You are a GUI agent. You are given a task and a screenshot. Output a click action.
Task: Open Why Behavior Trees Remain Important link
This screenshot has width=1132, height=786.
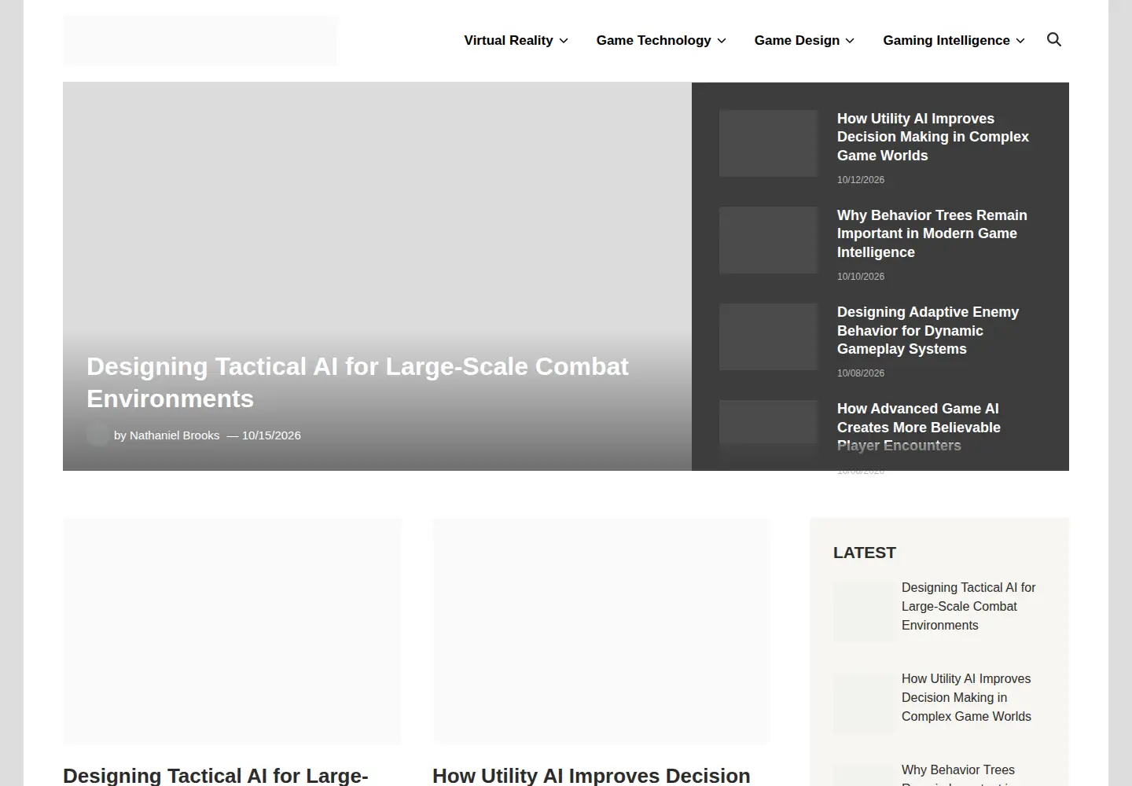pos(932,233)
